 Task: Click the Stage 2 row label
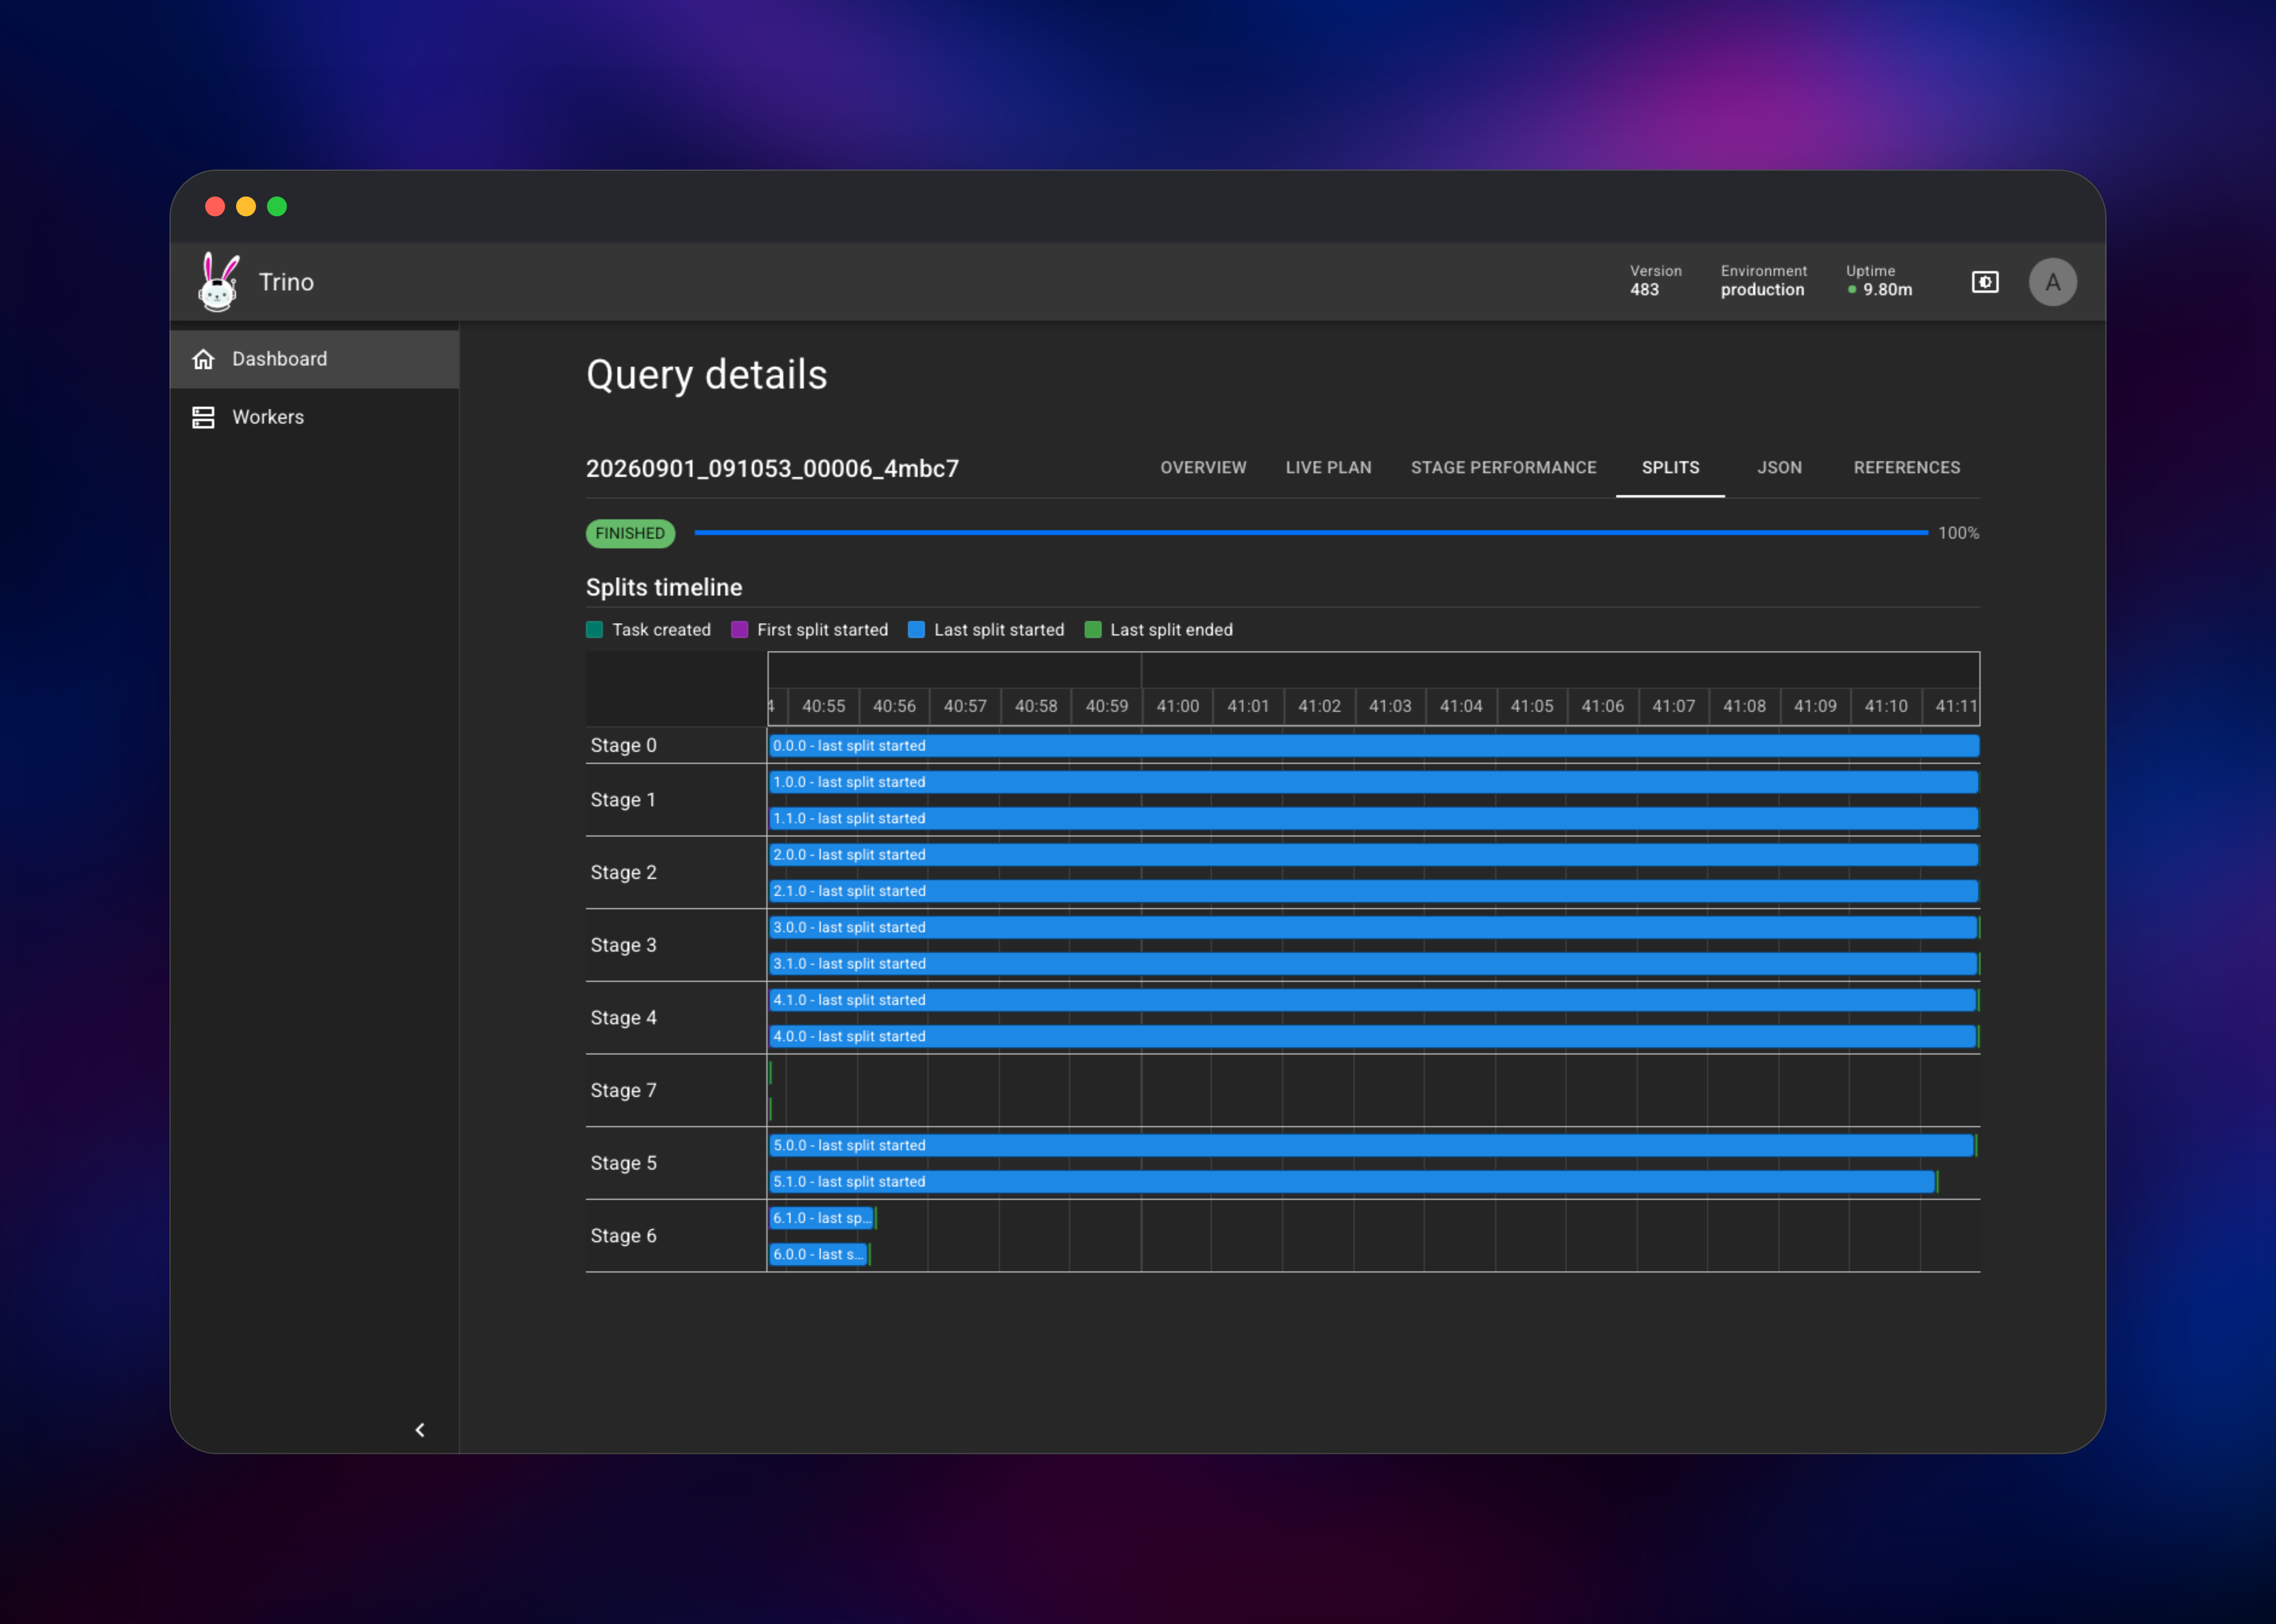(x=623, y=872)
